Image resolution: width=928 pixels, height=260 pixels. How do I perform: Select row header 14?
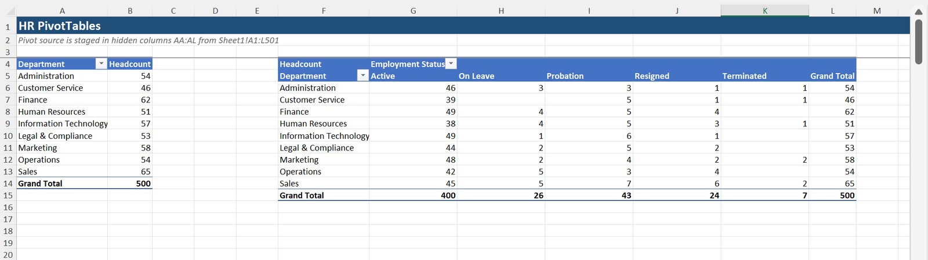pyautogui.click(x=8, y=184)
